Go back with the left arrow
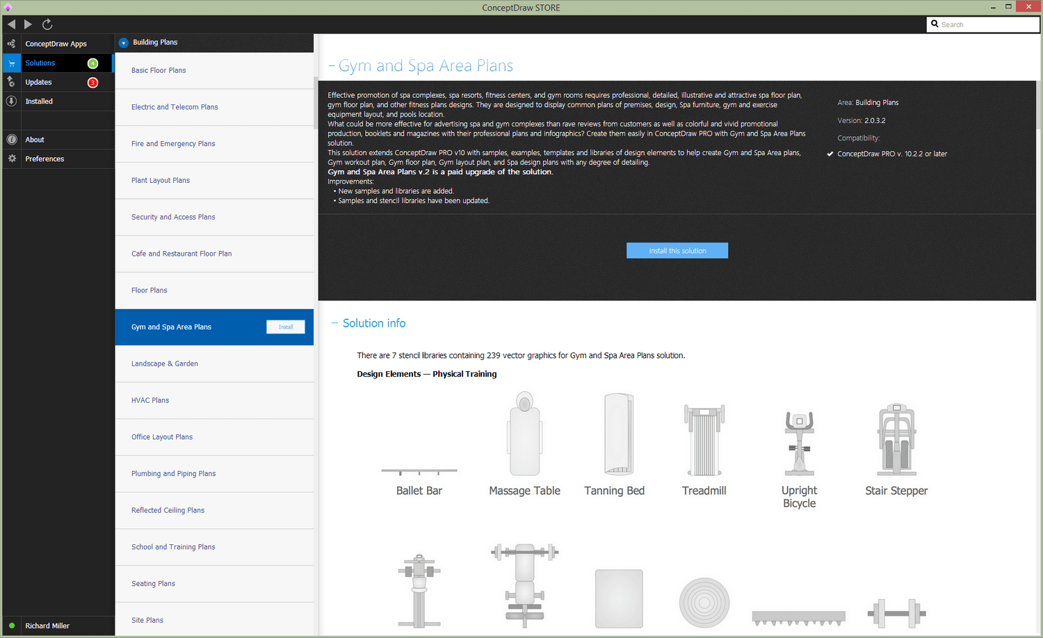1043x638 pixels. tap(11, 24)
